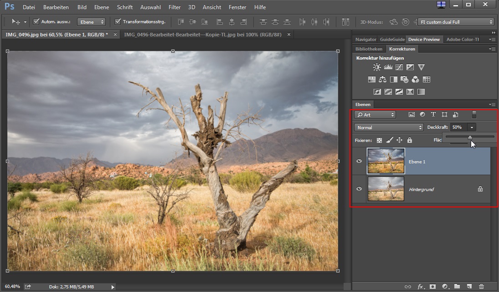Create a new layer
Screen dimensions: 499x292
(x=469, y=287)
